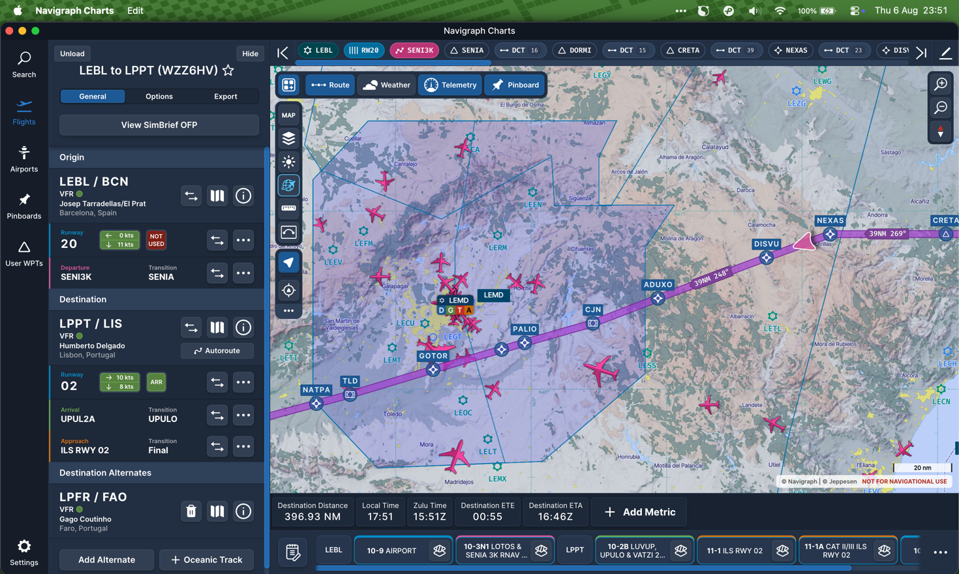
Task: Open the map widget layout picker
Action: point(288,85)
